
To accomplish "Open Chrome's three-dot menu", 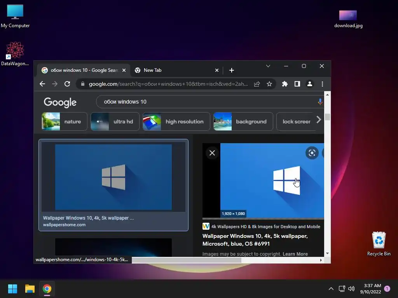I will [x=322, y=84].
